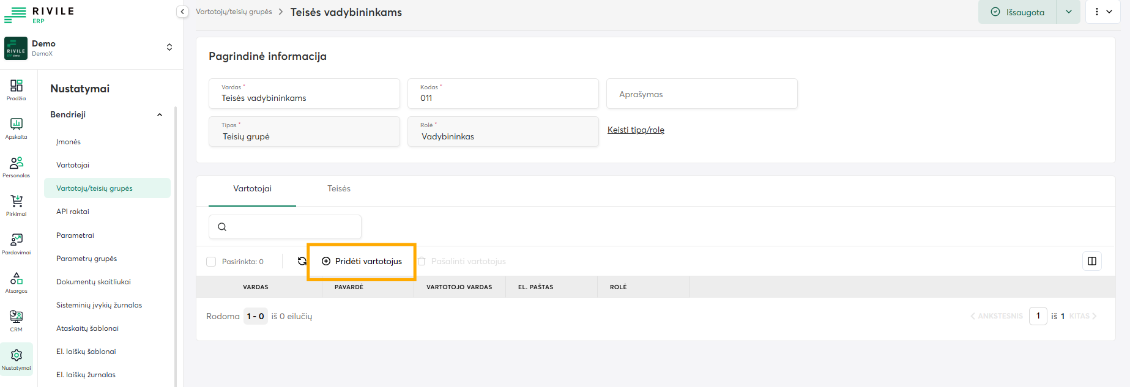The width and height of the screenshot is (1130, 387).
Task: Click the Keisti tipą/rolę link
Action: point(636,130)
